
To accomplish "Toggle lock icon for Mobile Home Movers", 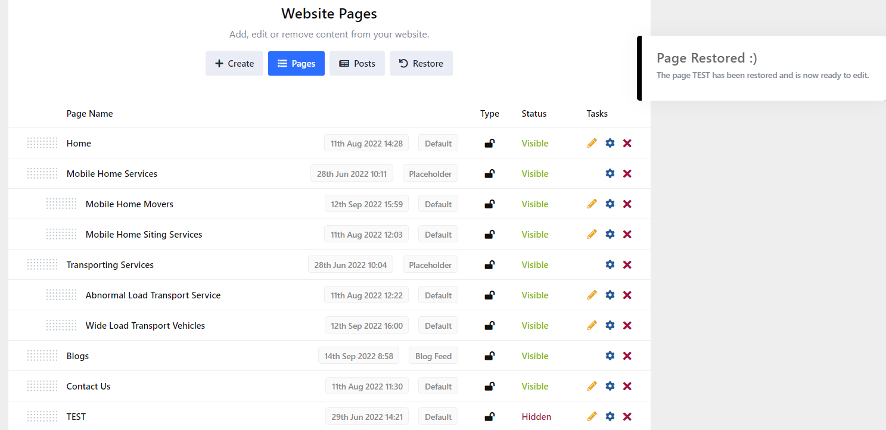I will tap(489, 204).
